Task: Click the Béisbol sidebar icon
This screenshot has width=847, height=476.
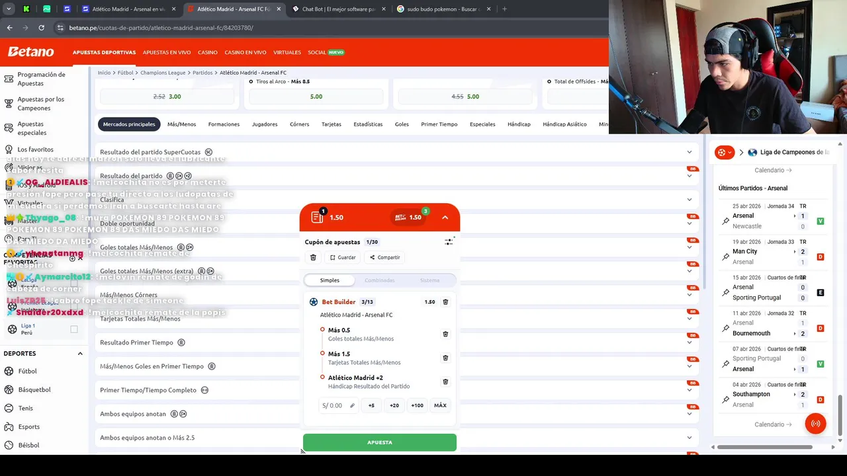Action: [x=9, y=445]
